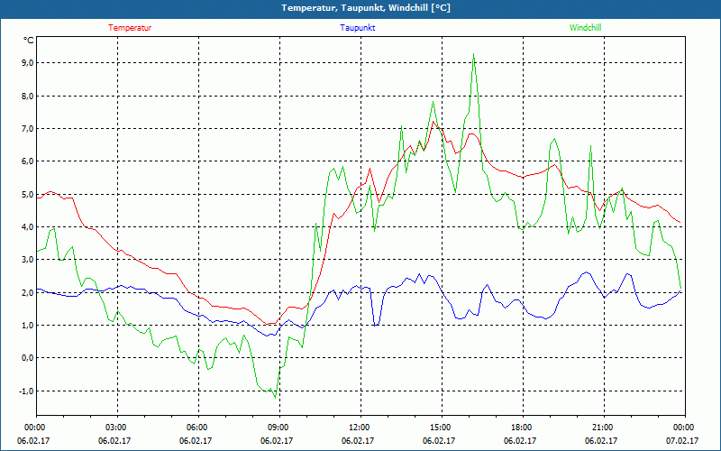Click the °C unit label on the y-axis
Viewport: 721px width, 451px height.
pyautogui.click(x=29, y=41)
